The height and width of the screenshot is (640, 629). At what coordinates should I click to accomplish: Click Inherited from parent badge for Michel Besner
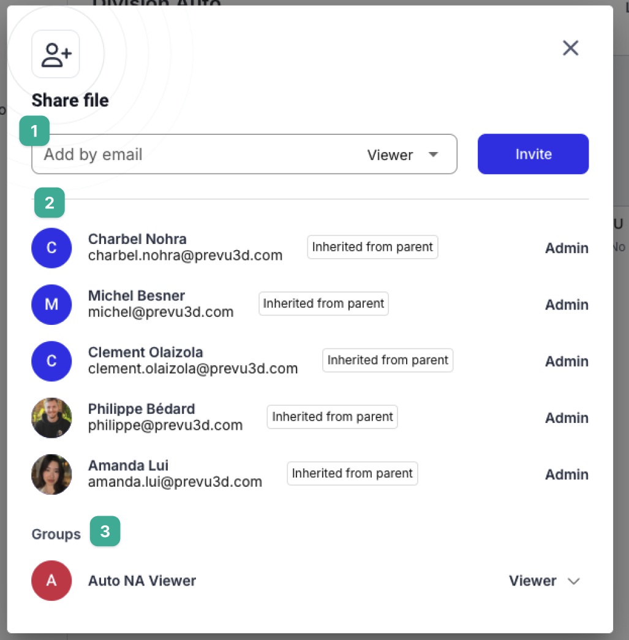[x=323, y=303]
